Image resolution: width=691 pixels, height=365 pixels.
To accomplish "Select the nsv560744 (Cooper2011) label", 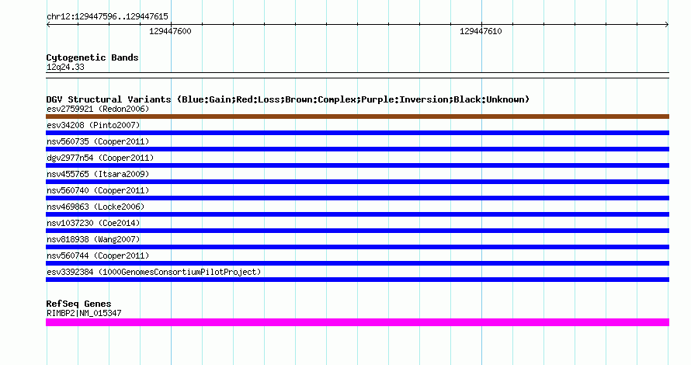I will (98, 255).
